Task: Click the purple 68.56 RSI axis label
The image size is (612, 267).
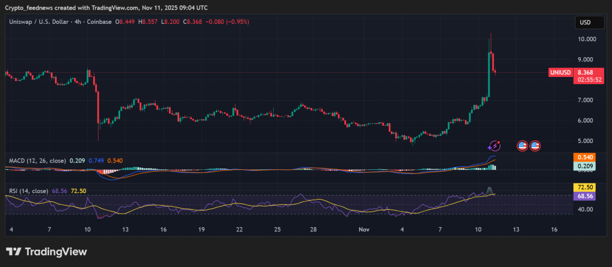Action: (585, 196)
